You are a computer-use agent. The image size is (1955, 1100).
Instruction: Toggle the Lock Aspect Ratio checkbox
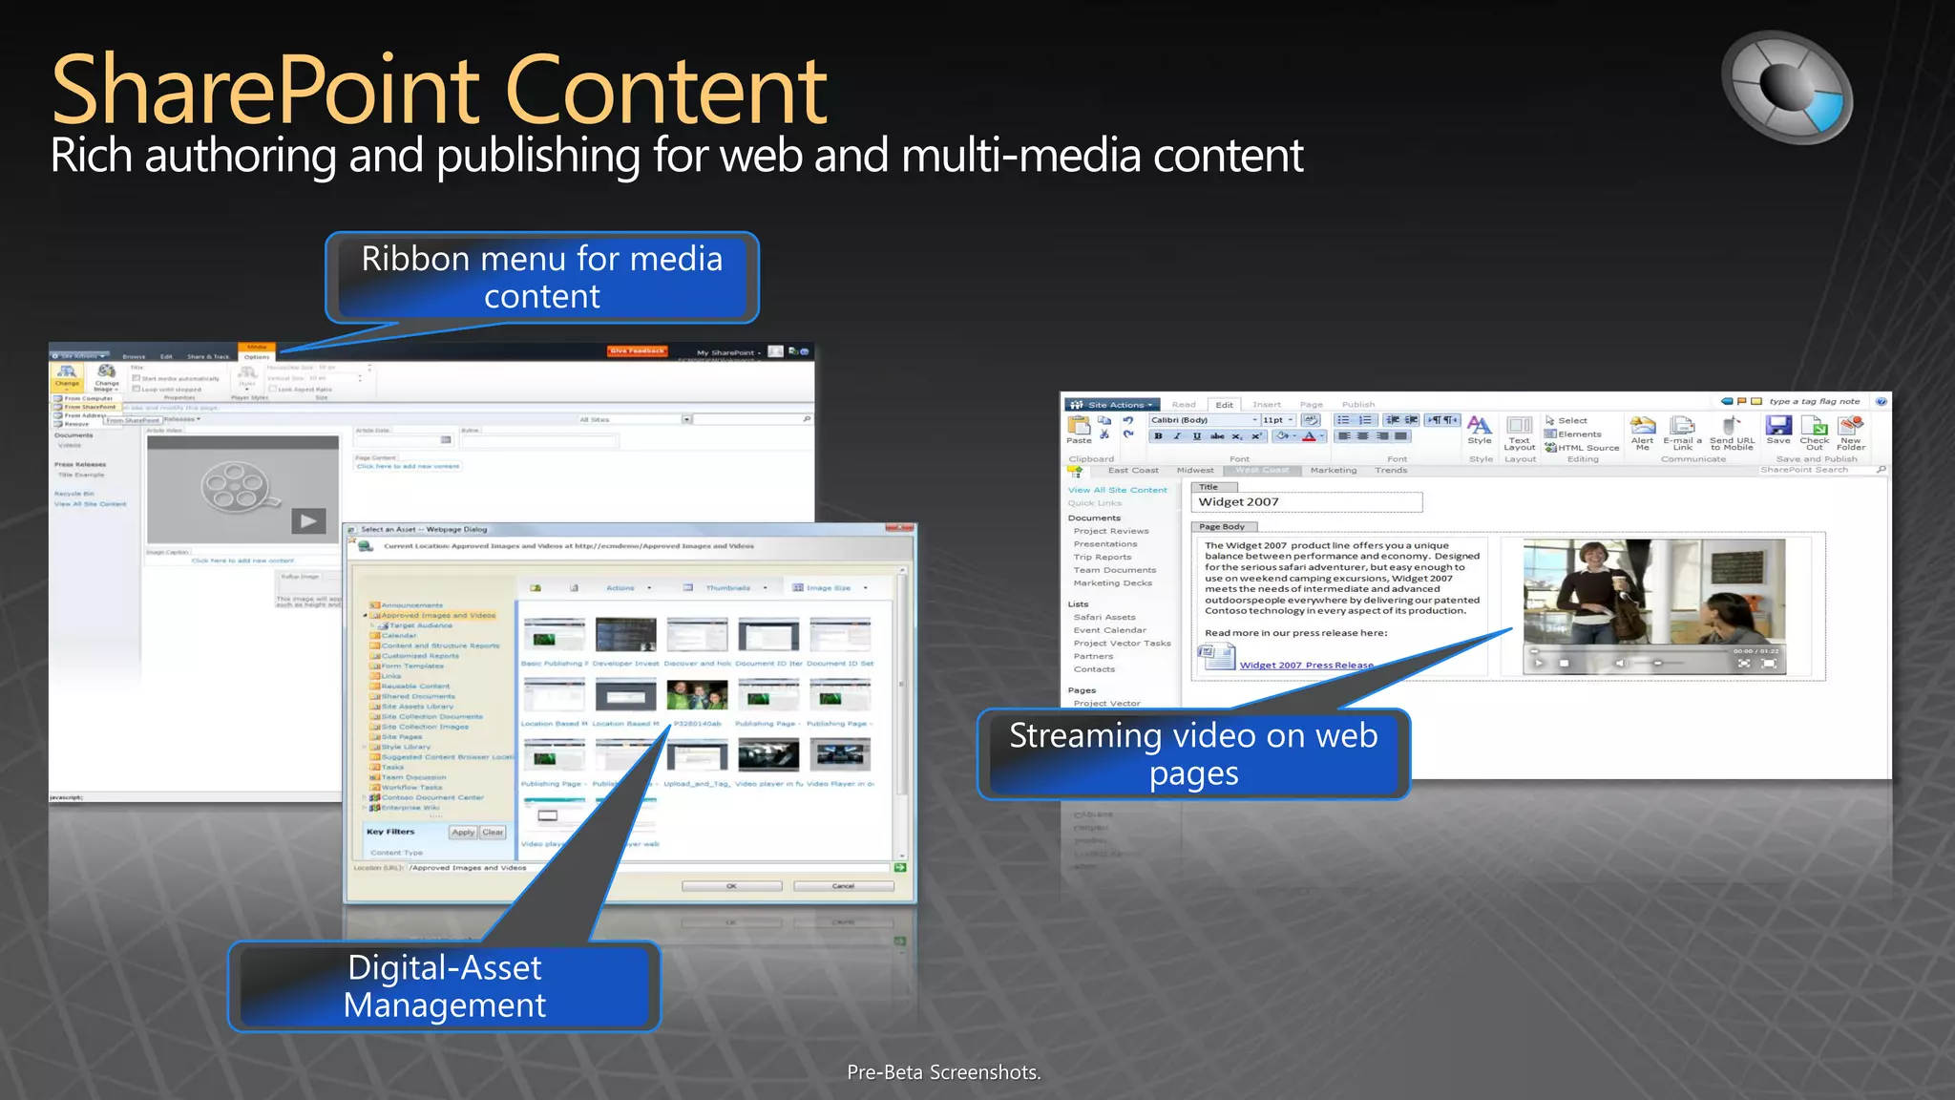(273, 389)
